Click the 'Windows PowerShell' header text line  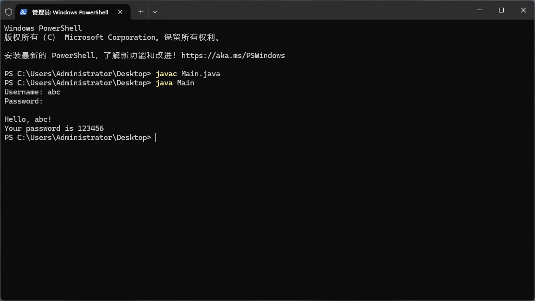[43, 28]
